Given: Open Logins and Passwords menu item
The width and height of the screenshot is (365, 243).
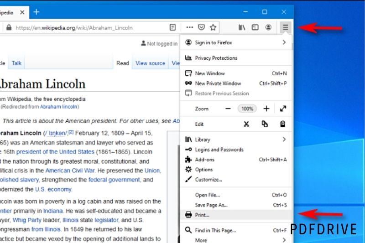Looking at the screenshot, I should click(x=236, y=150).
